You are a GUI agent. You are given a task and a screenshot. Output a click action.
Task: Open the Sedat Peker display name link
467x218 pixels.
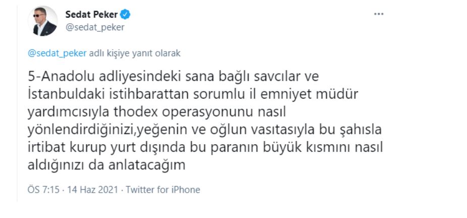[x=91, y=14]
